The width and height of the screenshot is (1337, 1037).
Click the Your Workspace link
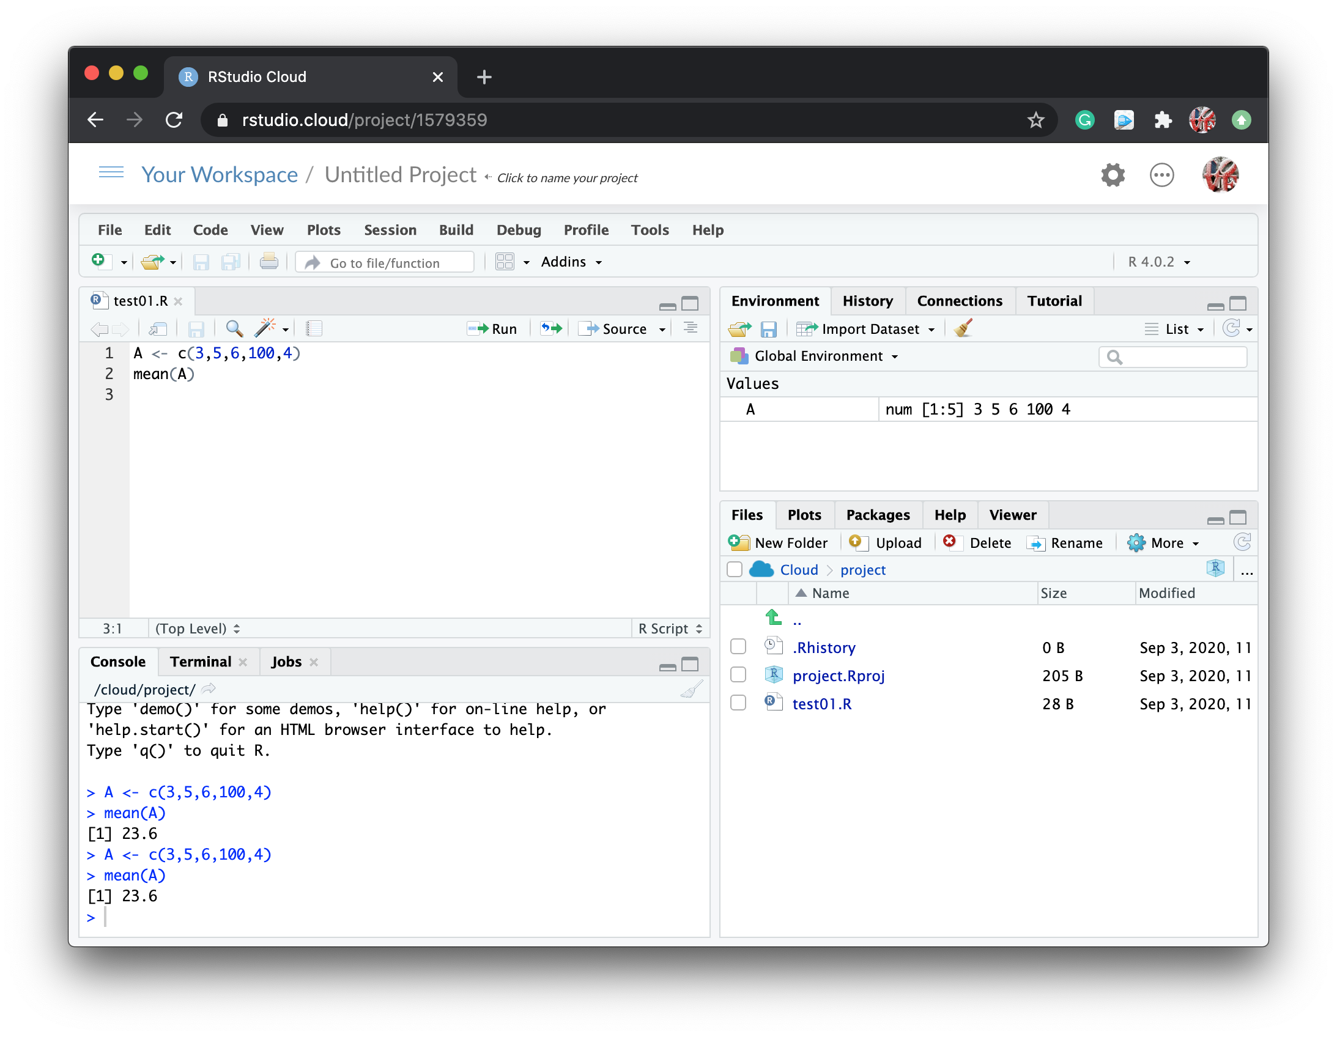tap(219, 175)
